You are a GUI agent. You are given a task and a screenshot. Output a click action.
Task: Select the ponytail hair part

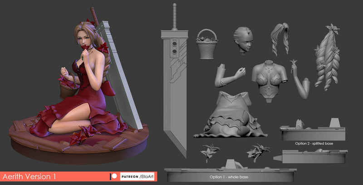click(x=280, y=39)
